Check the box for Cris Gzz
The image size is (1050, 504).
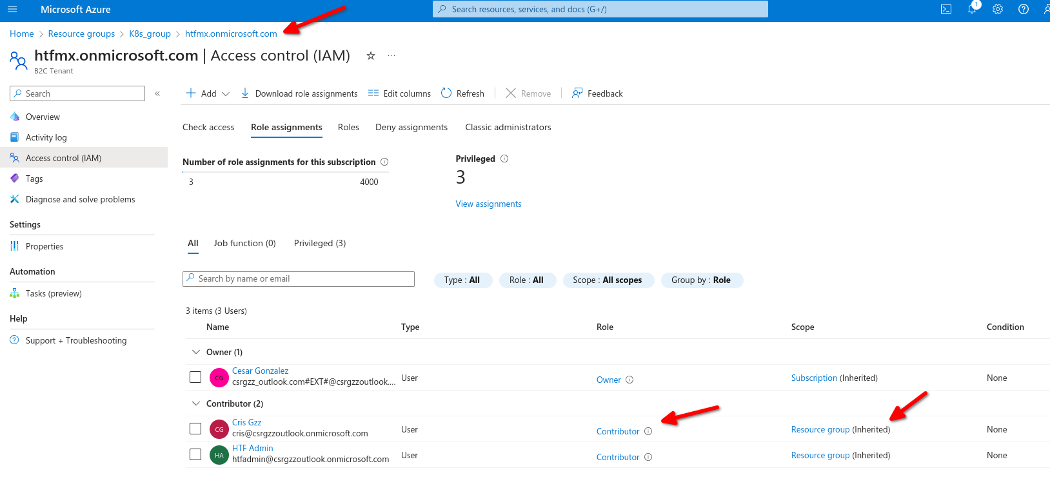(x=195, y=429)
